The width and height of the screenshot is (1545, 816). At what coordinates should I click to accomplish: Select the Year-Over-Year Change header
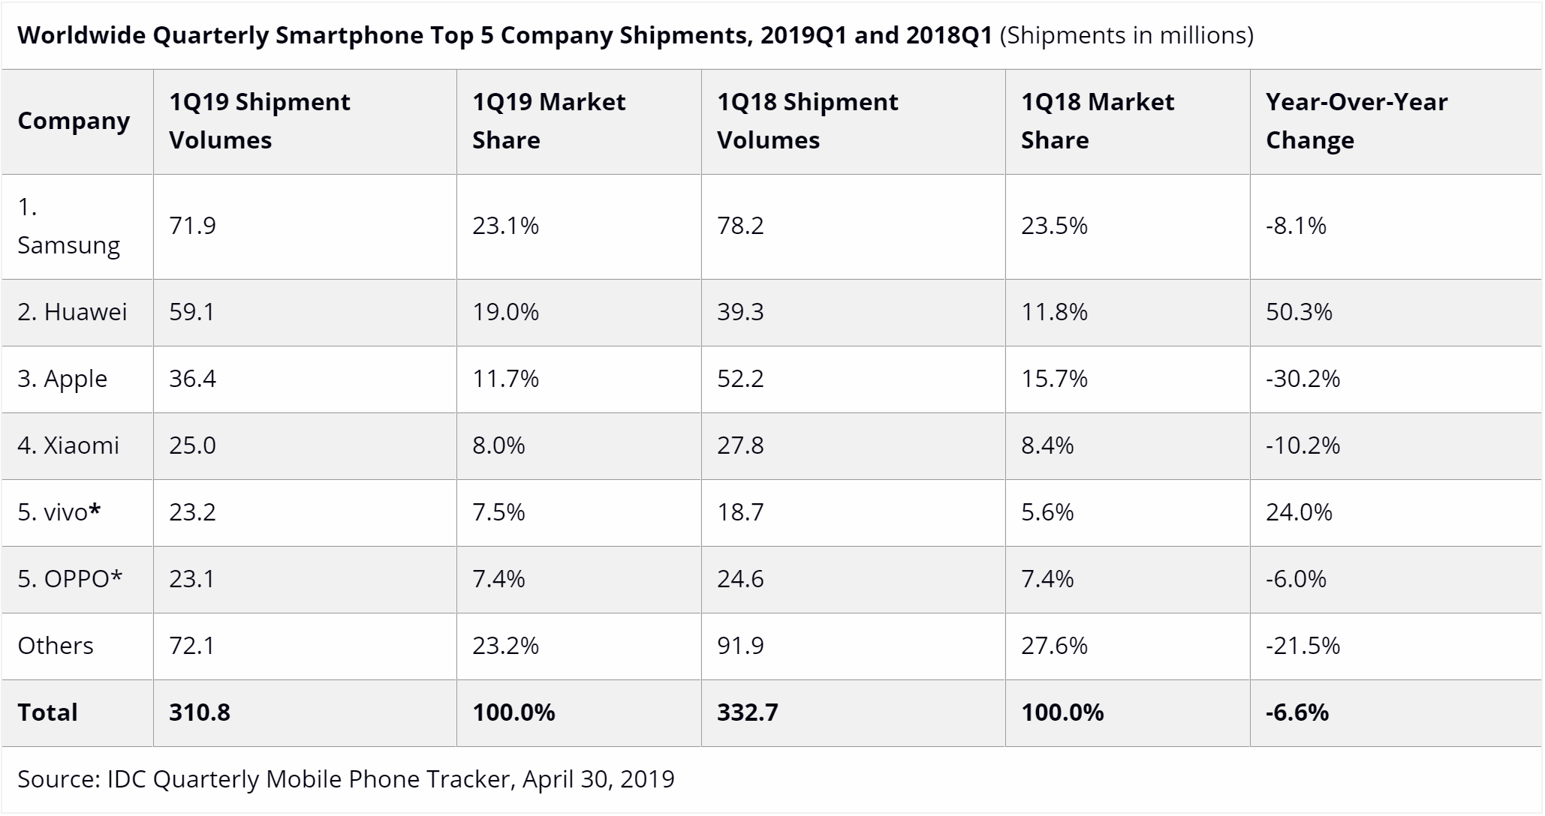(x=1357, y=121)
